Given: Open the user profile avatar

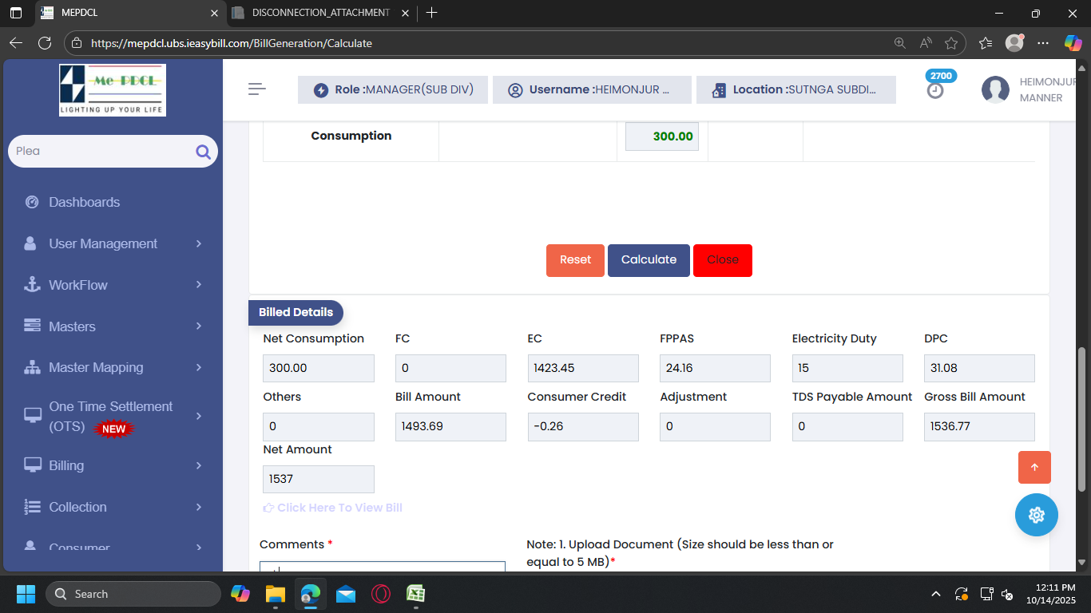Looking at the screenshot, I should coord(995,89).
